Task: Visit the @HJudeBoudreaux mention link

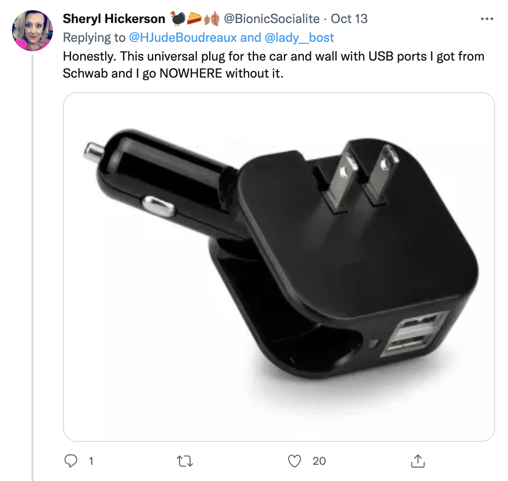Action: pyautogui.click(x=183, y=38)
